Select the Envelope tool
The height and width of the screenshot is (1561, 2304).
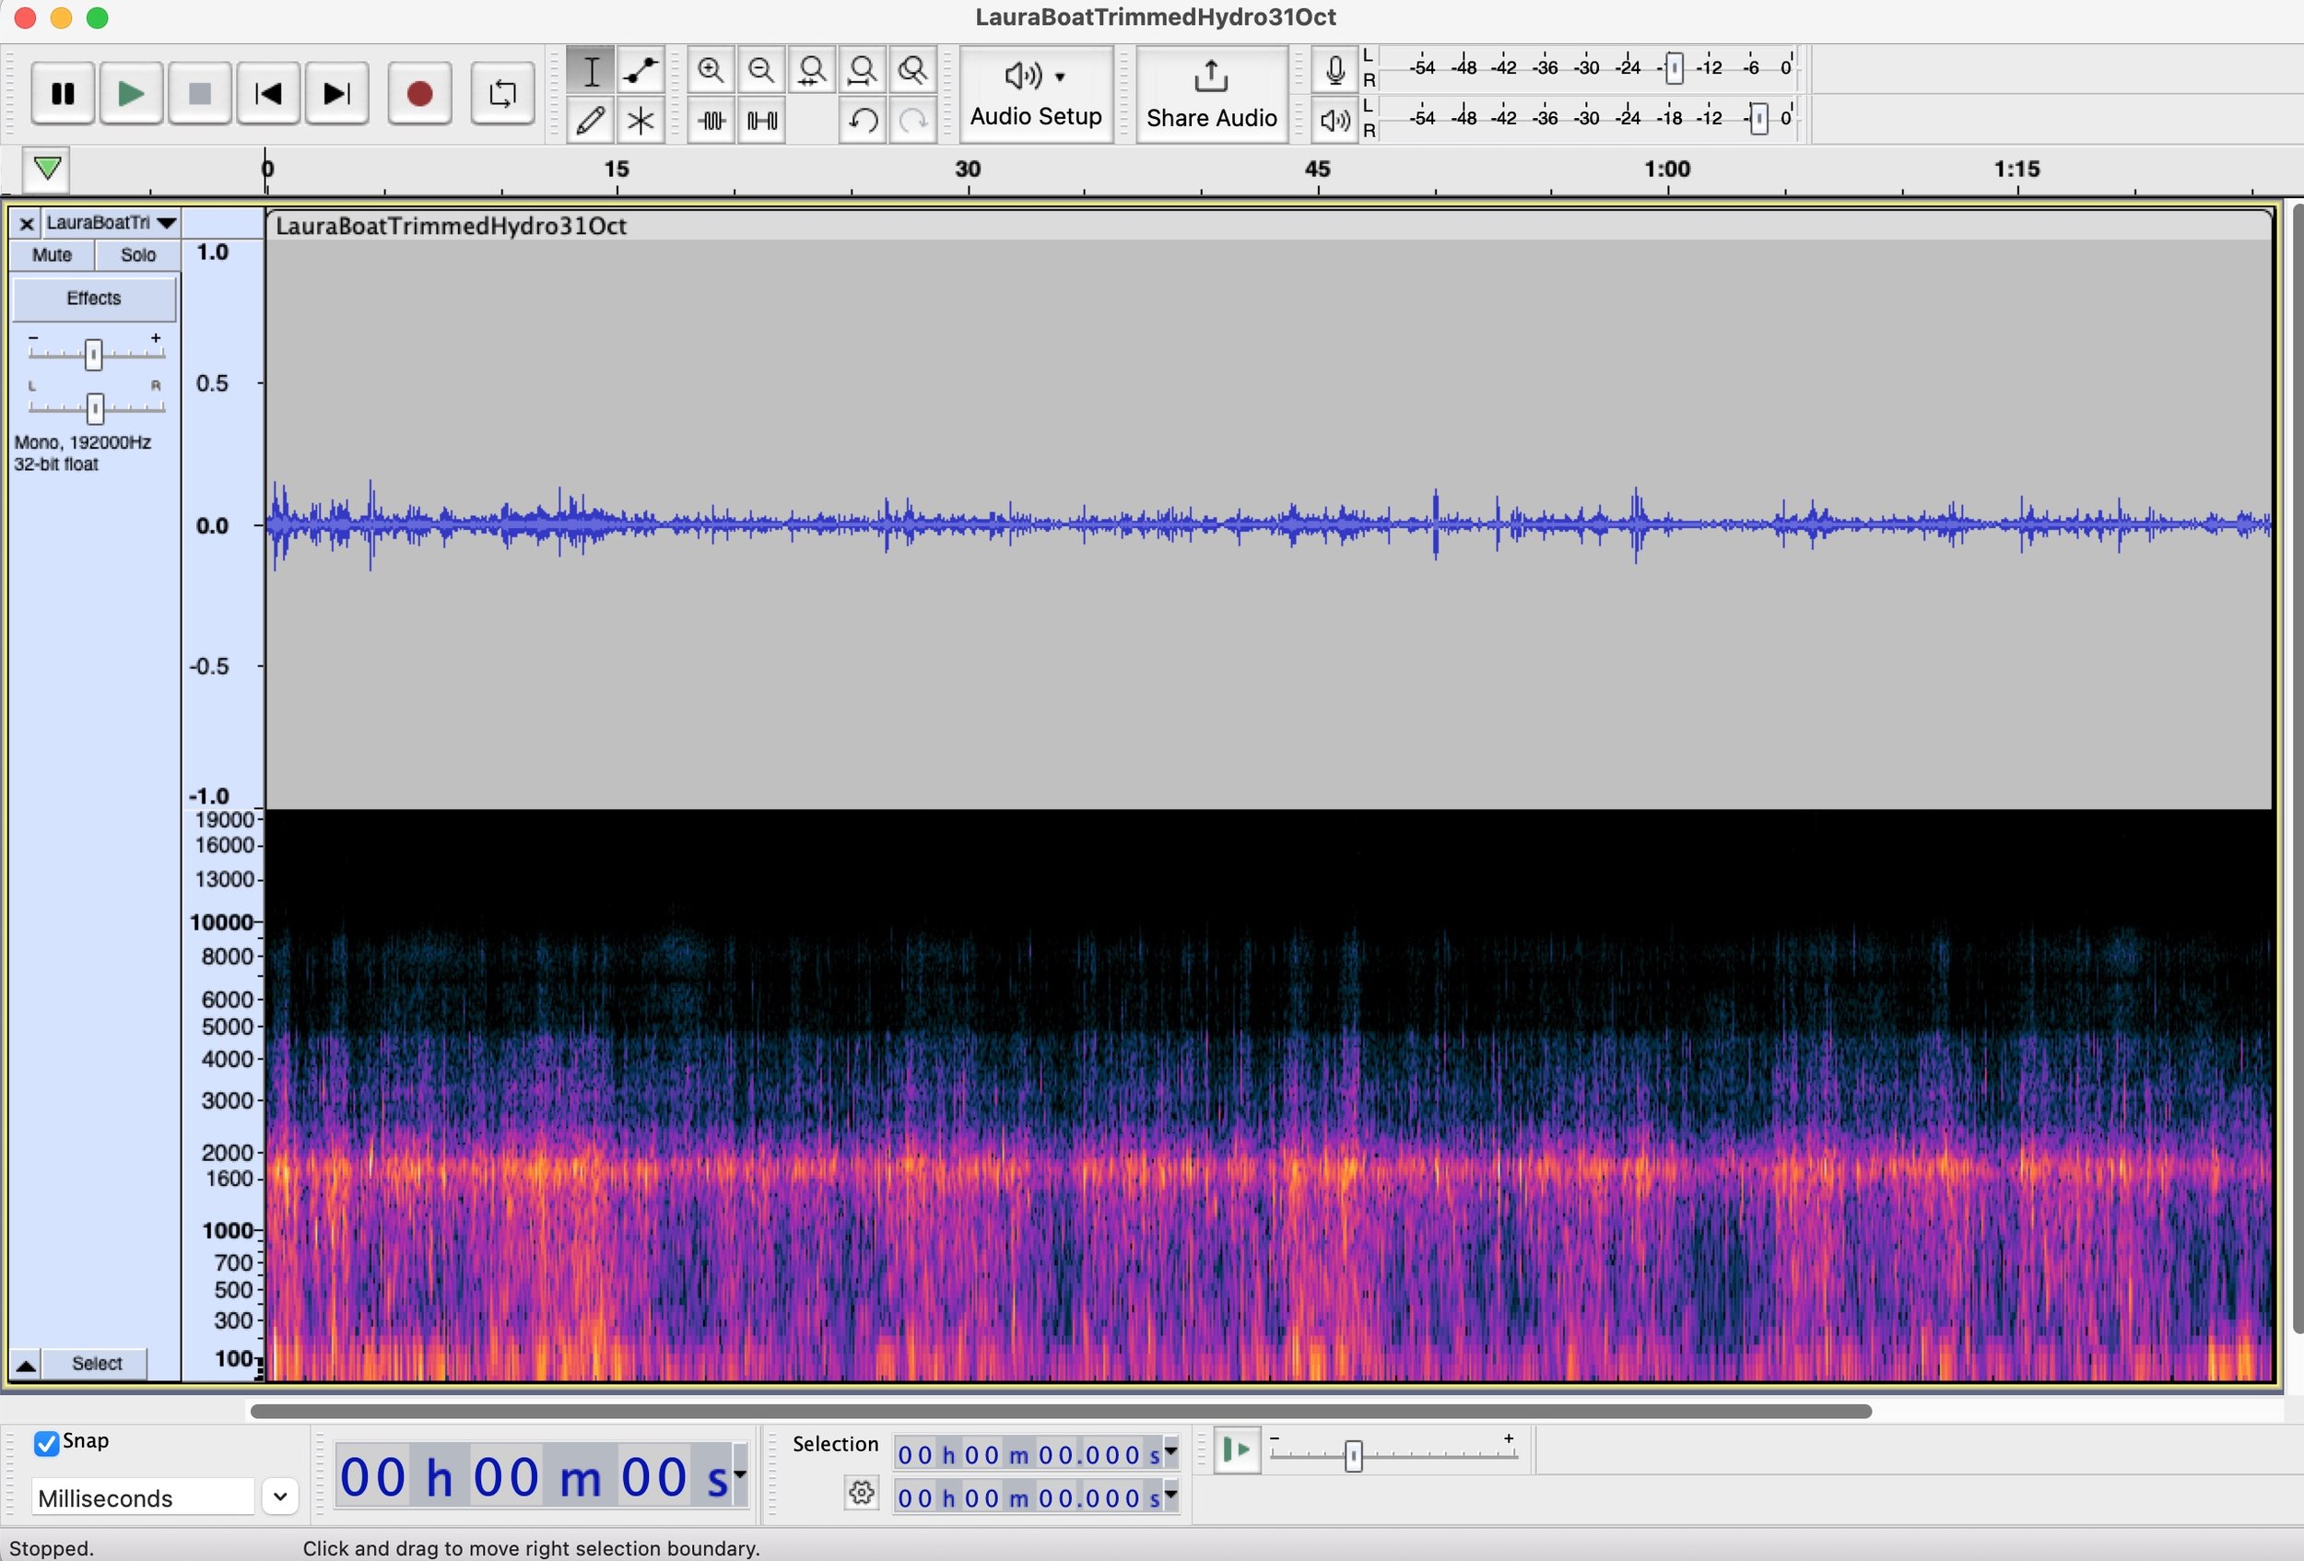click(641, 70)
